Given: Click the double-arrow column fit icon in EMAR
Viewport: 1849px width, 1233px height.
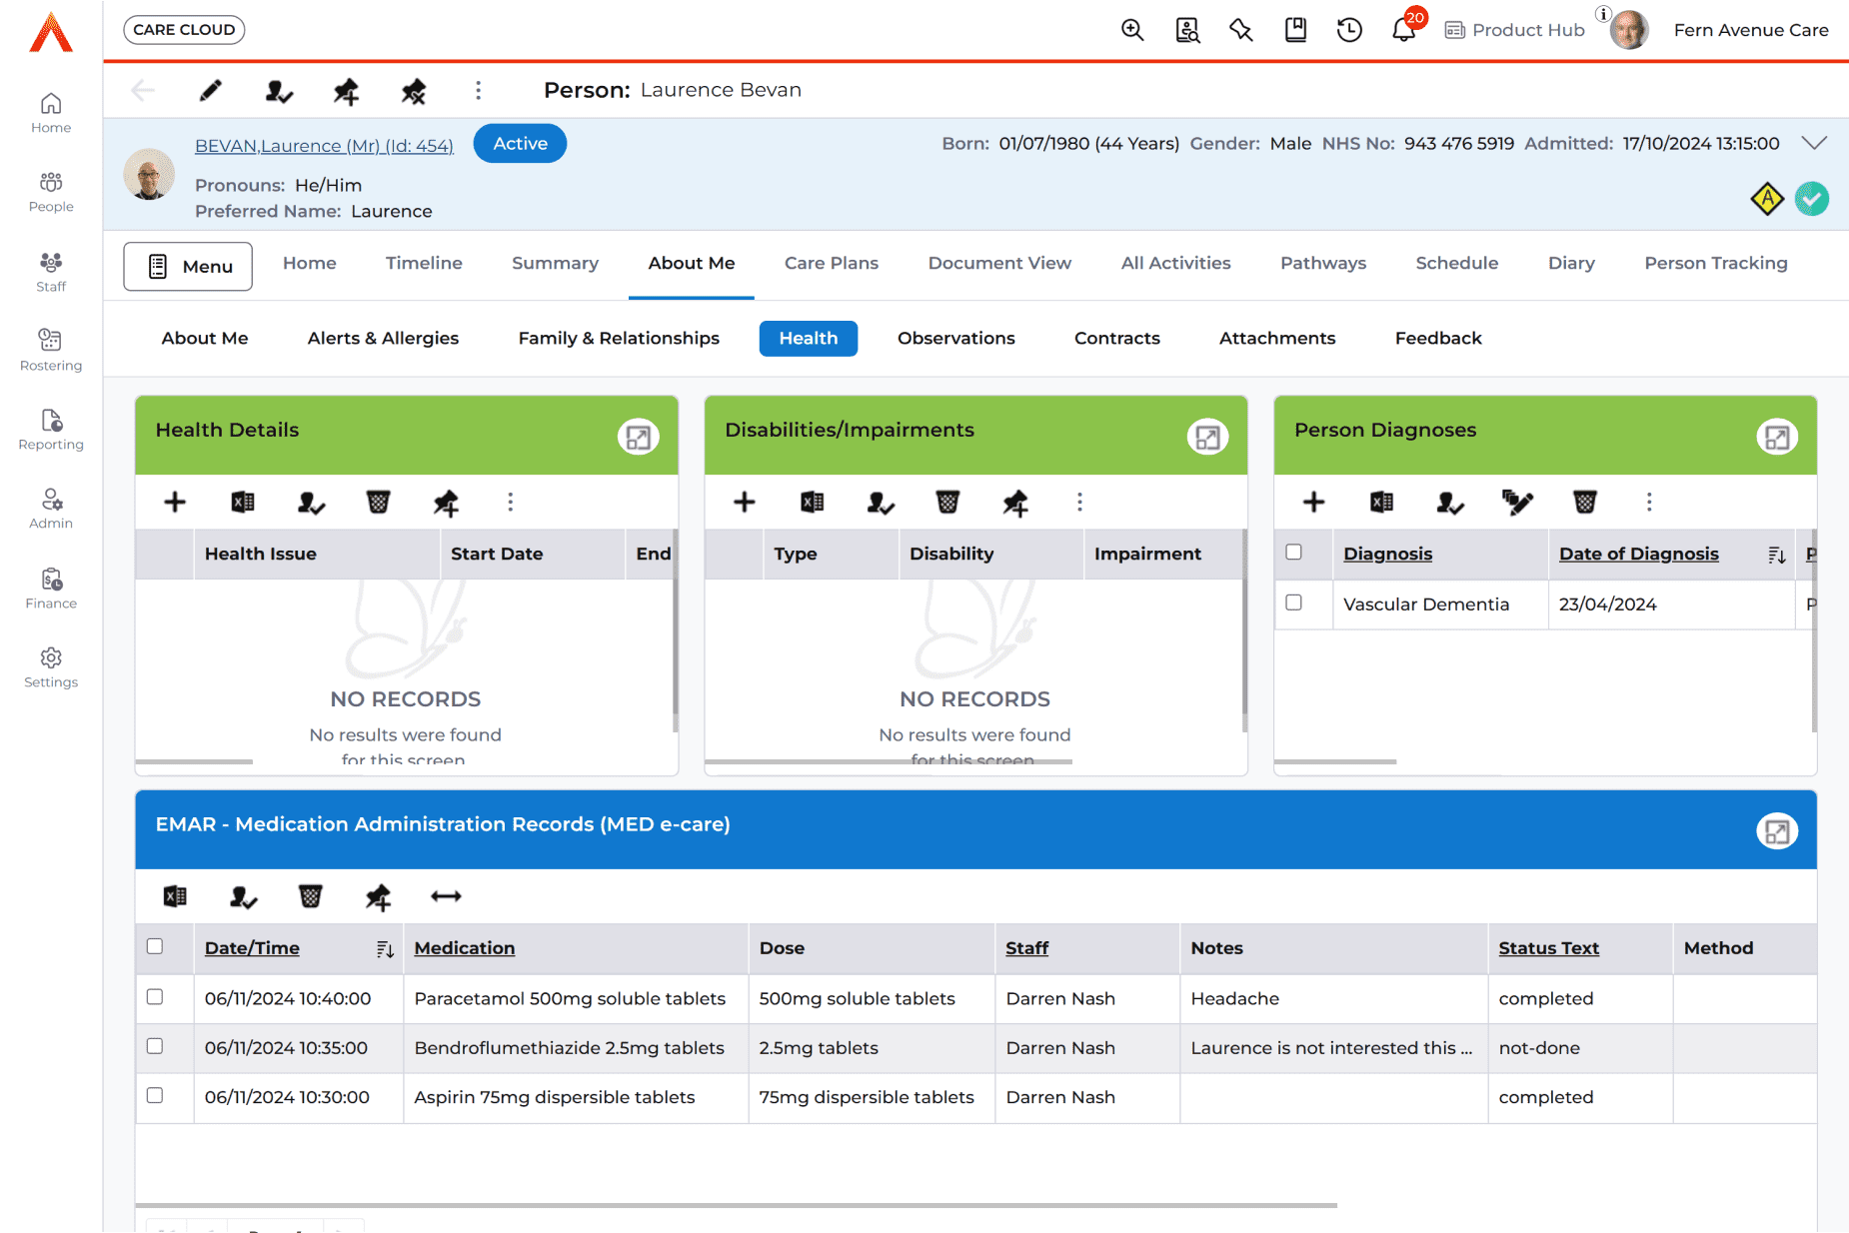Looking at the screenshot, I should [x=446, y=896].
